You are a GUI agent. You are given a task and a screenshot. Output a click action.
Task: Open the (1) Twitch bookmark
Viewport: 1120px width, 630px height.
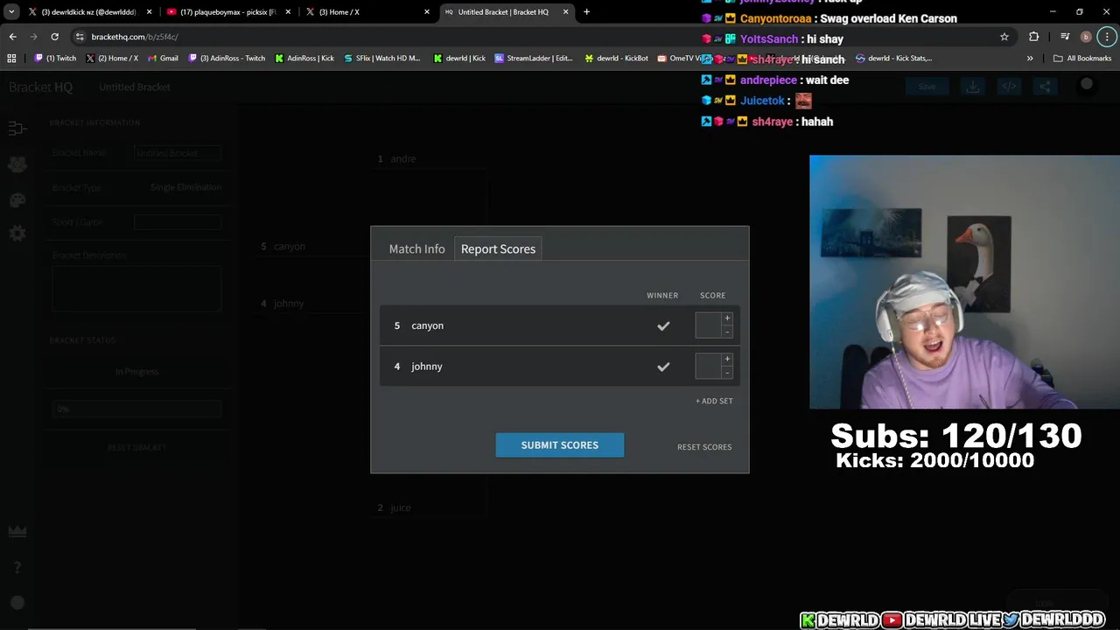pyautogui.click(x=55, y=59)
